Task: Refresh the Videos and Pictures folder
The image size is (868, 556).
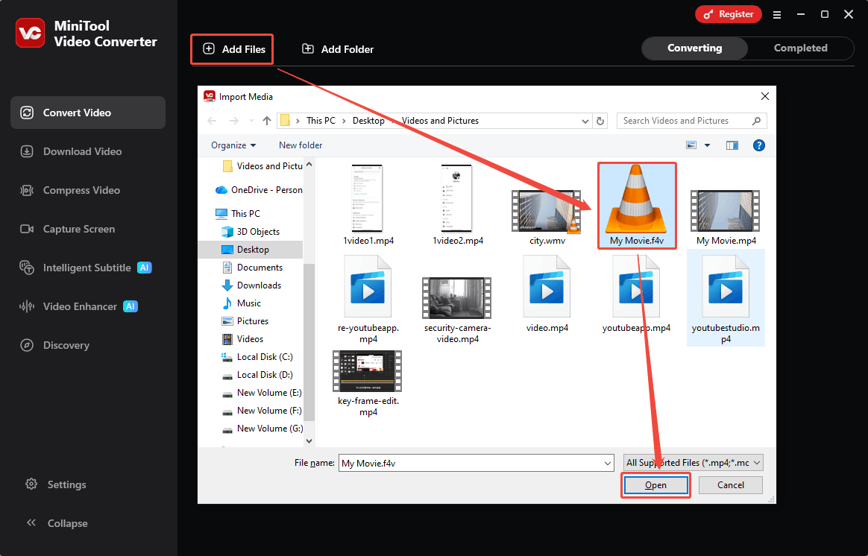Action: tap(600, 121)
